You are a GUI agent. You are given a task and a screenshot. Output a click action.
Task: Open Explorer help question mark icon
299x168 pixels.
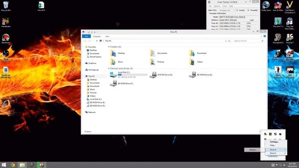click(x=264, y=36)
